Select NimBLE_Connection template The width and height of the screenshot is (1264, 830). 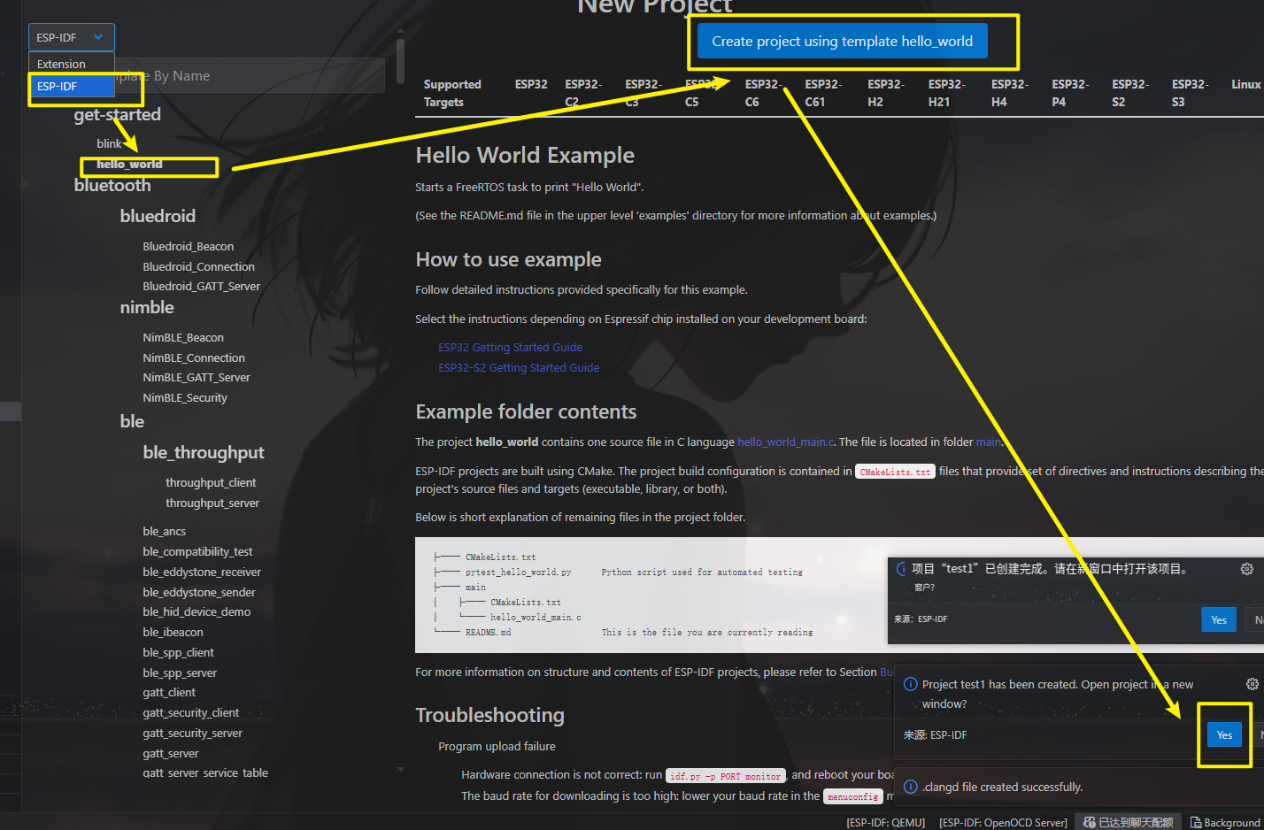194,357
